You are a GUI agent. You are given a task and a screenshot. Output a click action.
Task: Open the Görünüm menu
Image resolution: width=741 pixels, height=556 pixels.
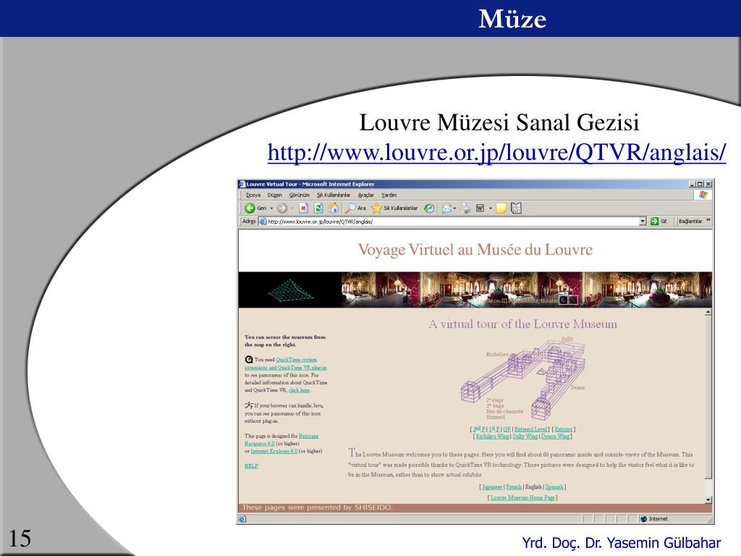pyautogui.click(x=299, y=195)
